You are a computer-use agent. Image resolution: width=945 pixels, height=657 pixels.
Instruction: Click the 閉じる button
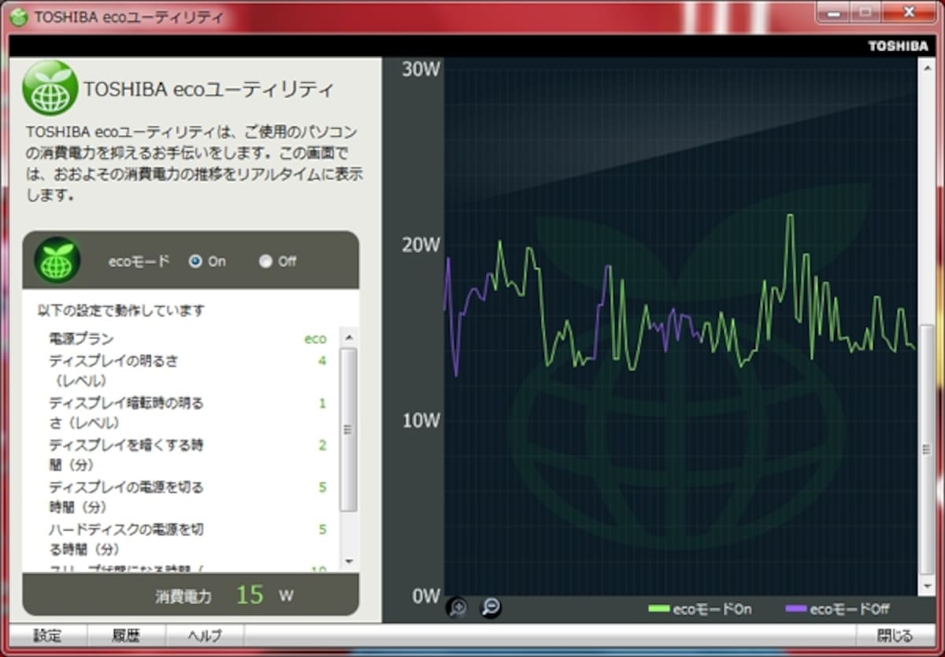click(x=895, y=636)
